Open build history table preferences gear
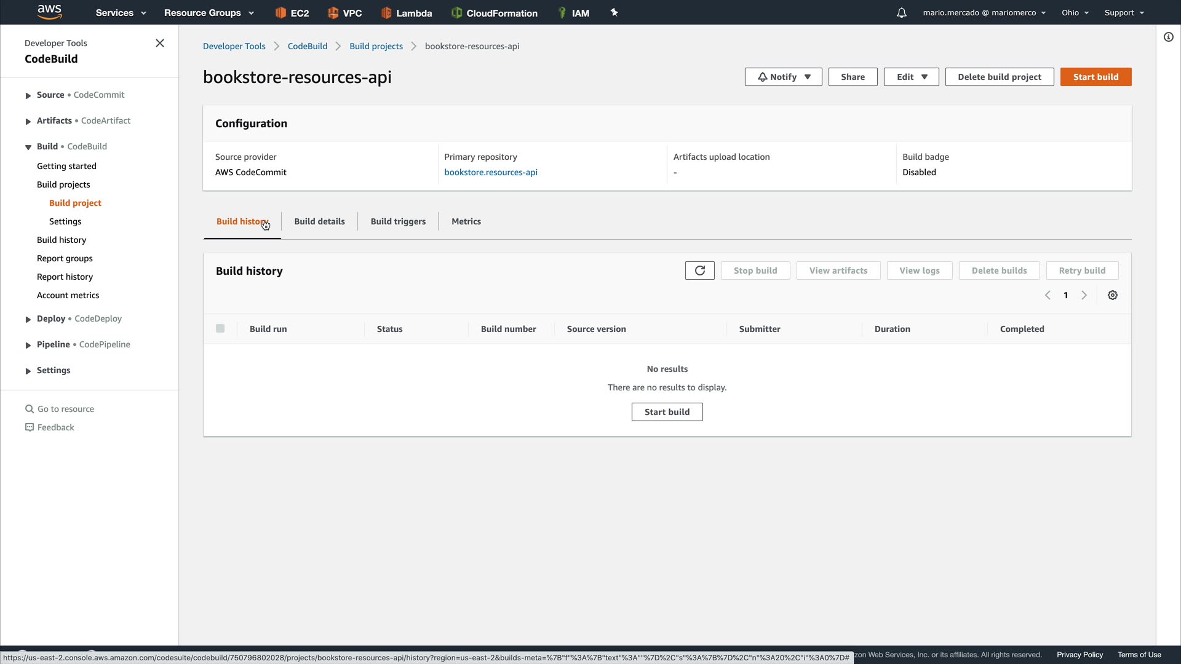The image size is (1181, 664). pyautogui.click(x=1112, y=295)
